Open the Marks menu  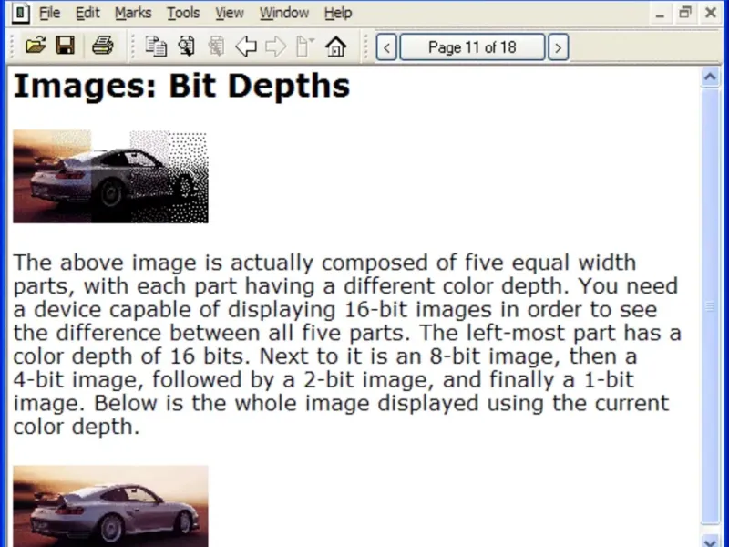[x=133, y=13]
